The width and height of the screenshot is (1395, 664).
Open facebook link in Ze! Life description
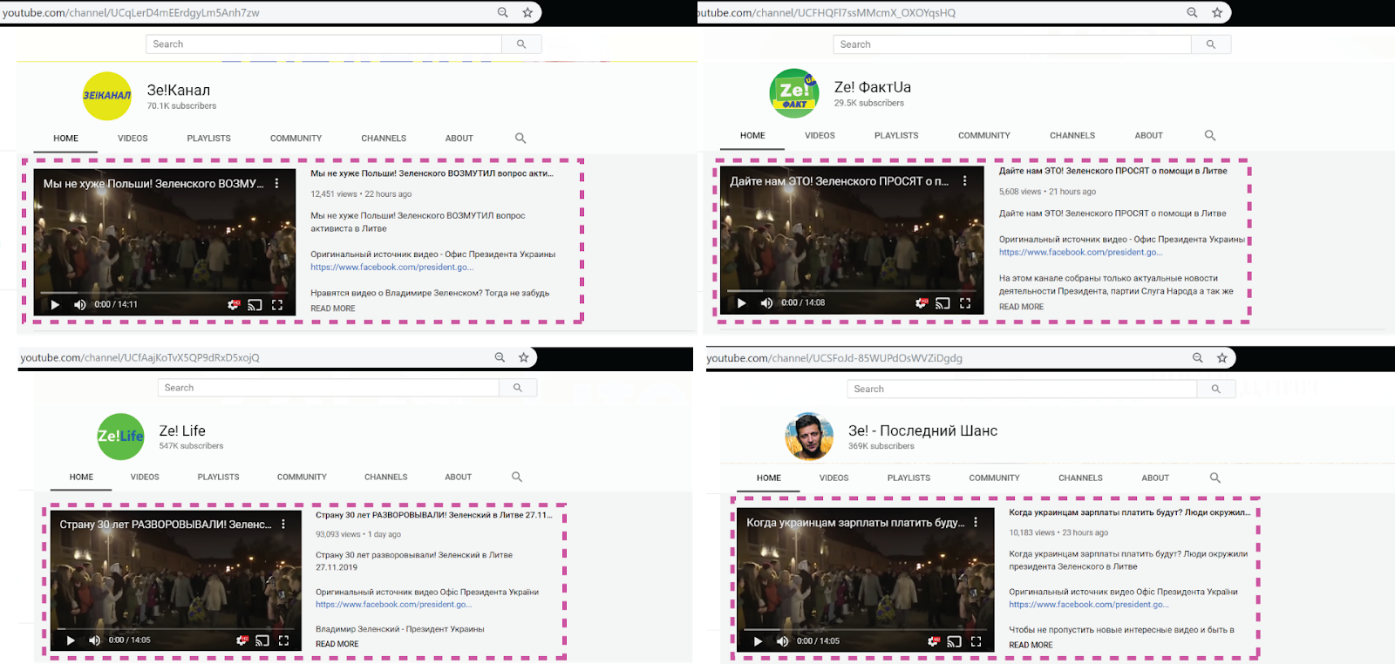tap(394, 605)
